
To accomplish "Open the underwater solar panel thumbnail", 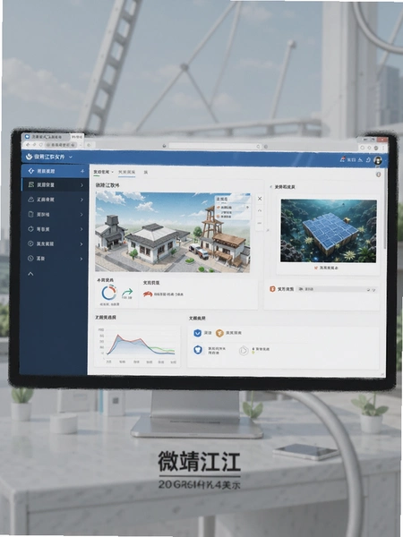I will pyautogui.click(x=329, y=231).
